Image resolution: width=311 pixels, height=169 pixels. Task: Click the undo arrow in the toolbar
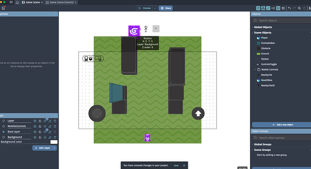[289, 8]
